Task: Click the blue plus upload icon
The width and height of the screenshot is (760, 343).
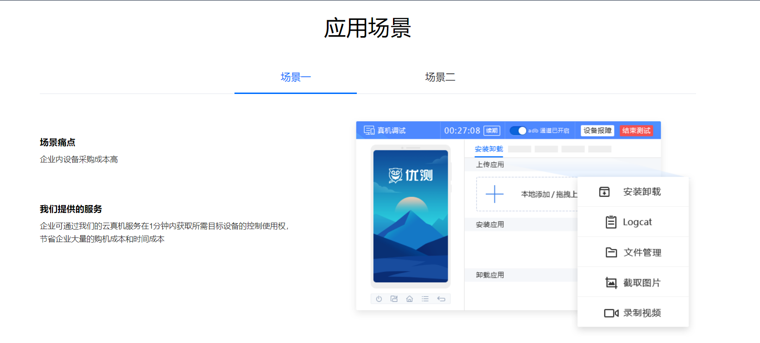Action: (494, 194)
